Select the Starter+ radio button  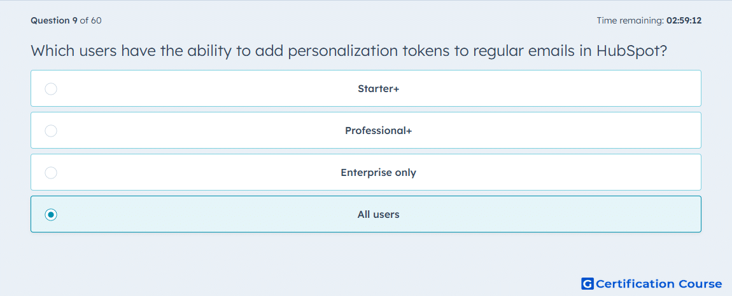[x=51, y=88]
